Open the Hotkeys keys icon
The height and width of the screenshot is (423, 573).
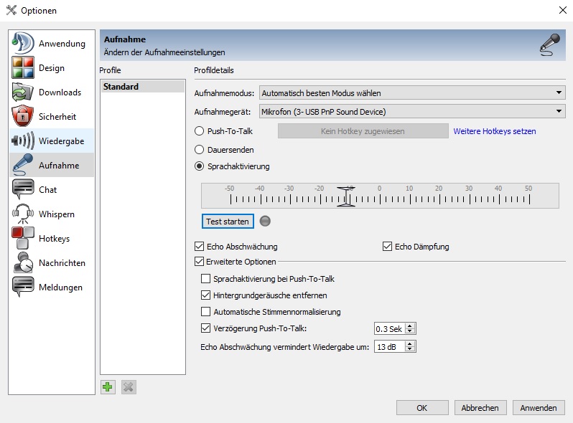click(x=23, y=238)
